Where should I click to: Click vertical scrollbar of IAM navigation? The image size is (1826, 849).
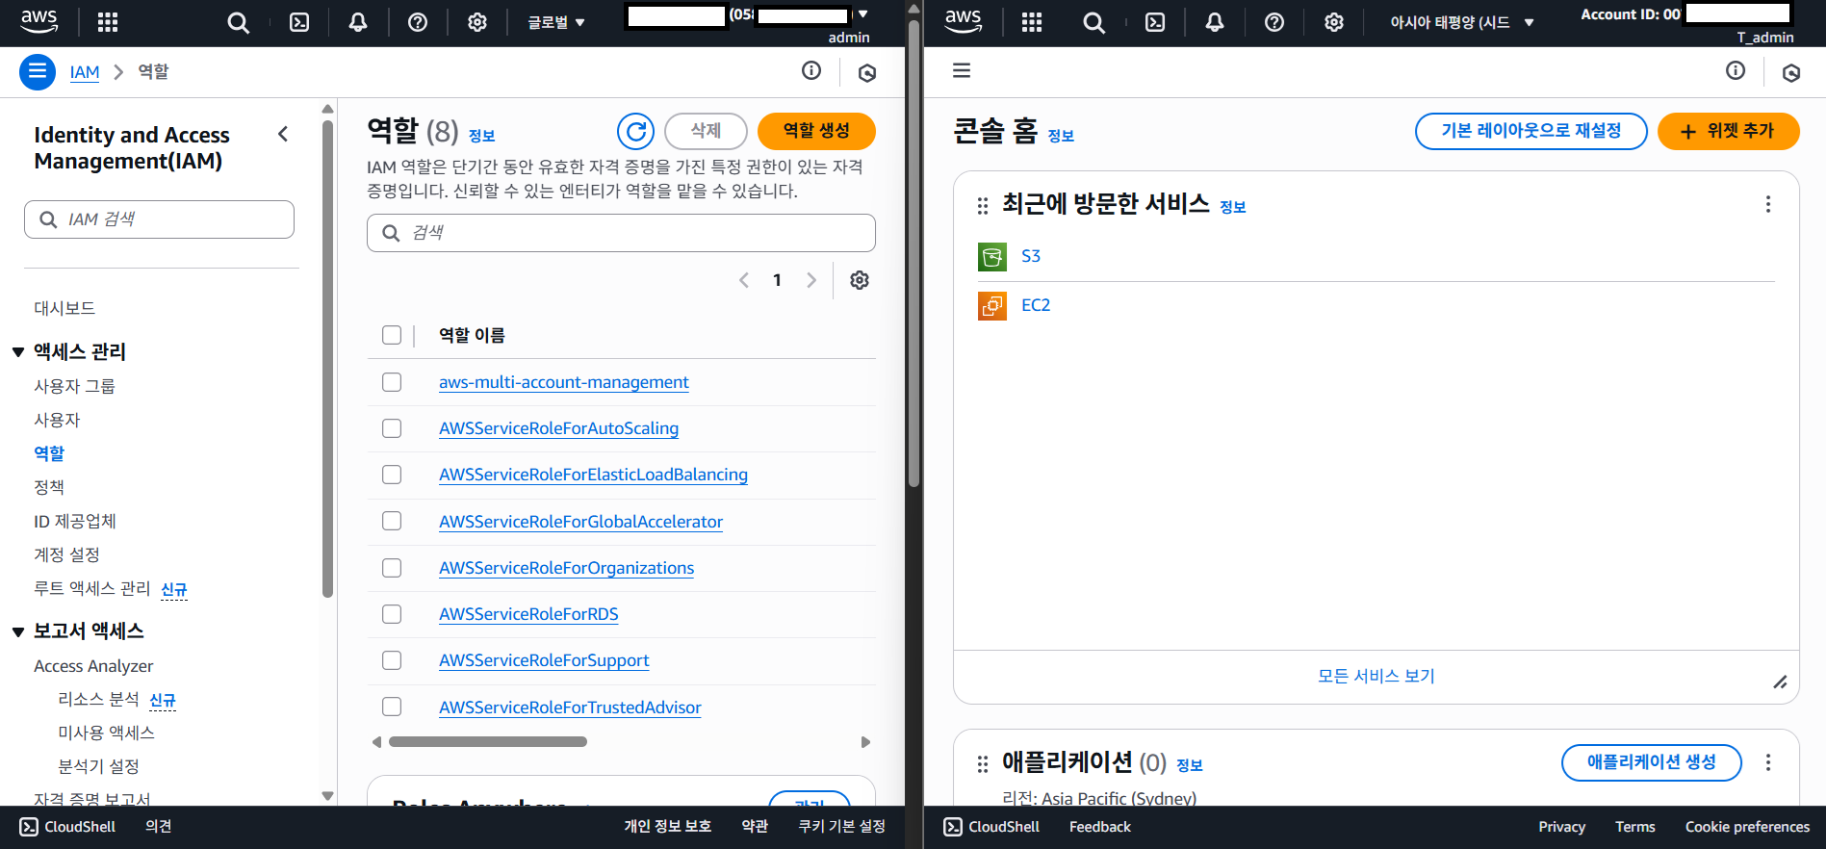point(327,358)
